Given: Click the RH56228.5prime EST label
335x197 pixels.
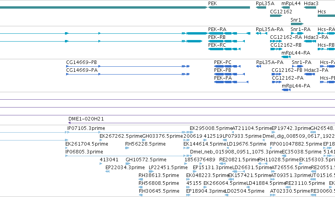Looking at the screenshot, I should [145, 144].
